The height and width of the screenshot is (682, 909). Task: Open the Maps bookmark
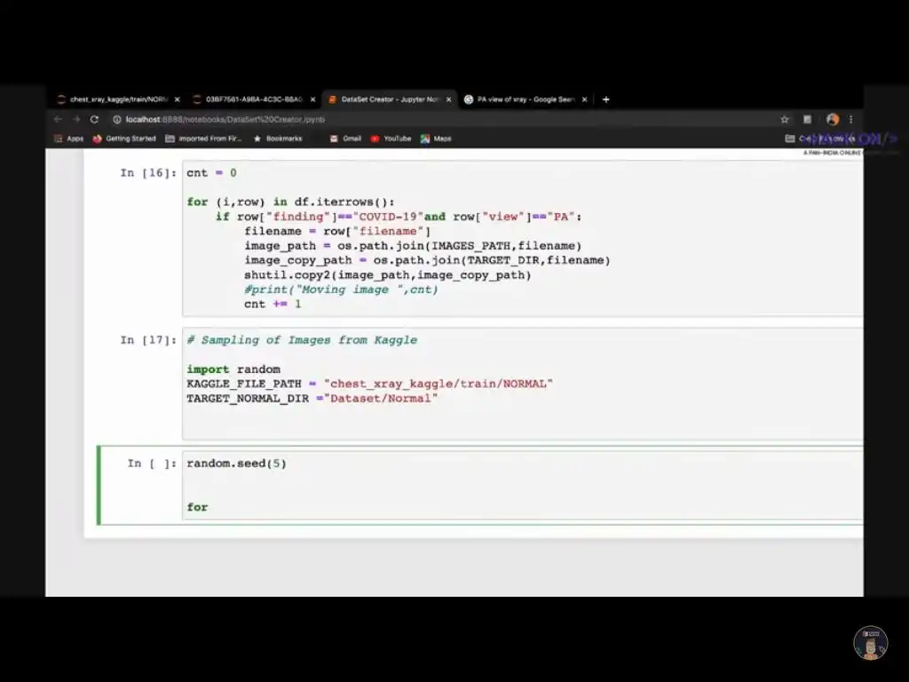click(x=436, y=139)
